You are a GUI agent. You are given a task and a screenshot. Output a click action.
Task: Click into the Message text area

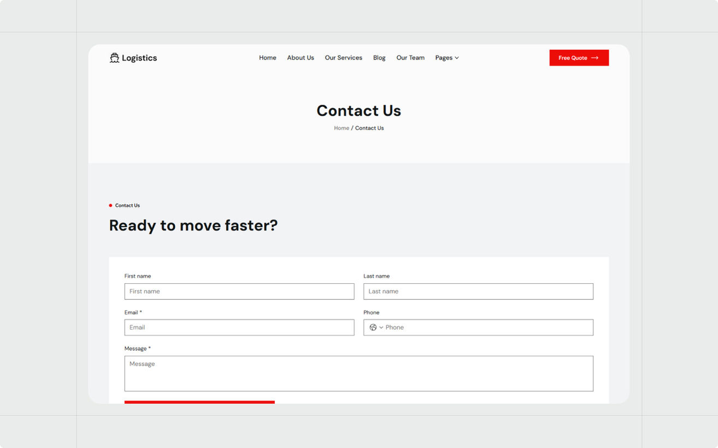tap(359, 374)
